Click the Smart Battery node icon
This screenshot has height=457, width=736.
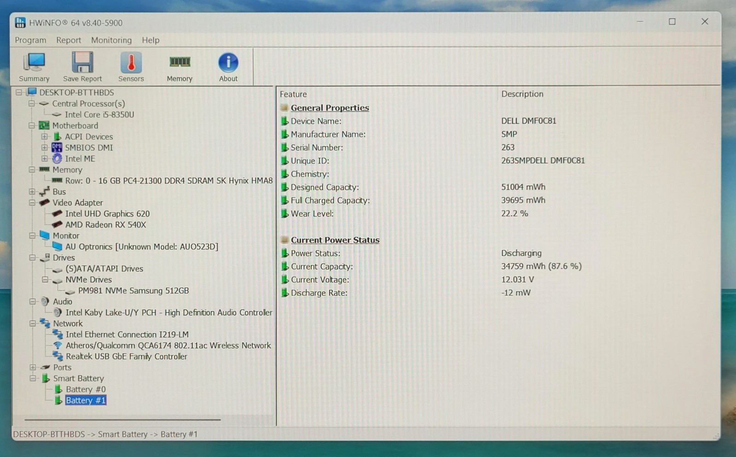(x=46, y=378)
